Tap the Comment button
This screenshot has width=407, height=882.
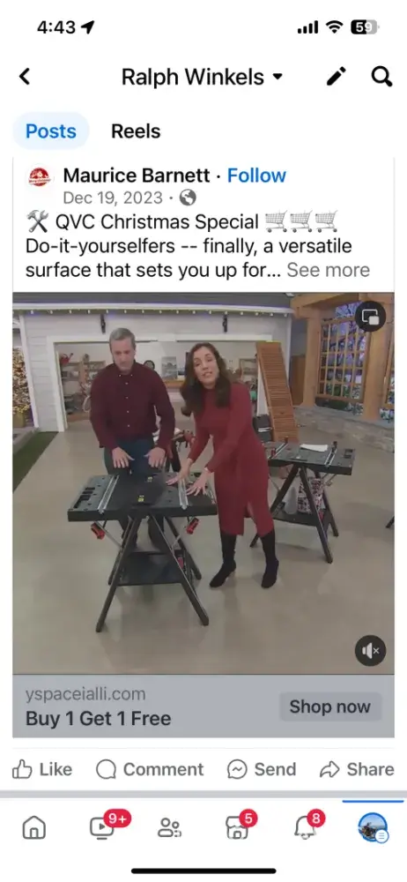click(x=150, y=769)
